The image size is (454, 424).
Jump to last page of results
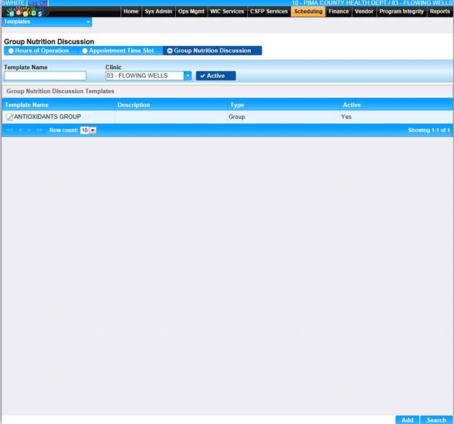[x=40, y=131]
